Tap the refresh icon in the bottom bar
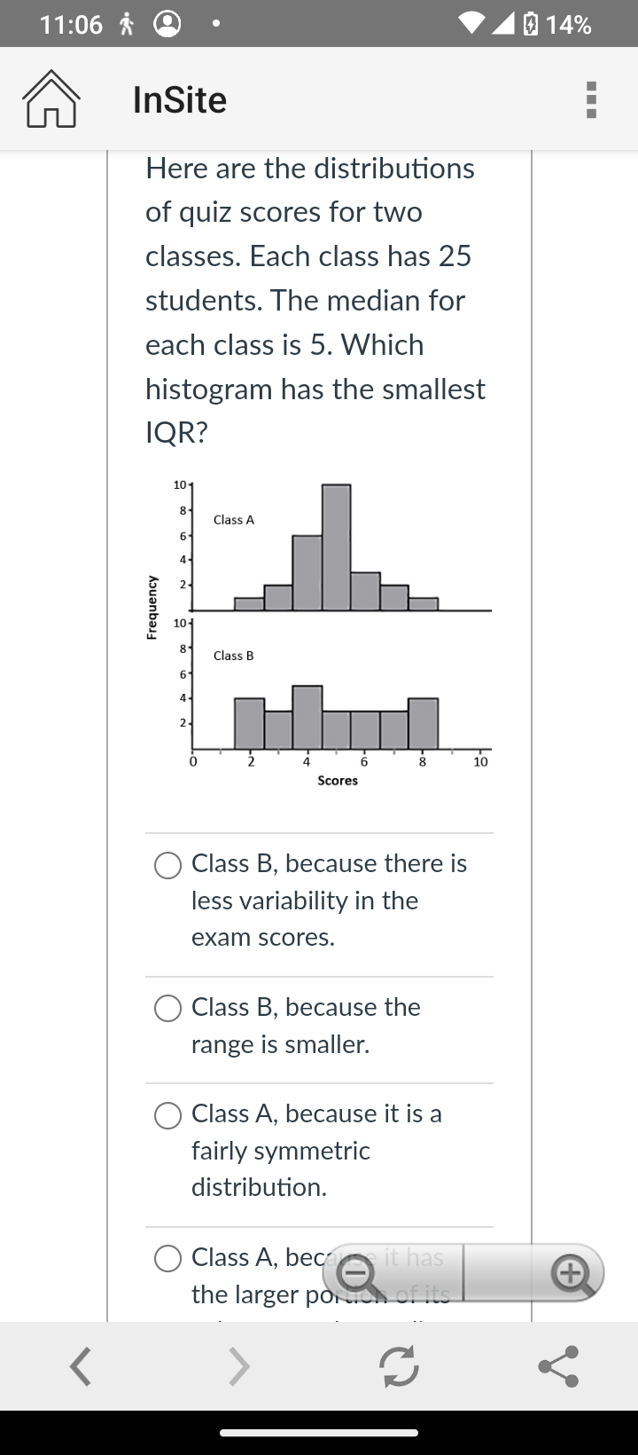 pyautogui.click(x=398, y=1366)
